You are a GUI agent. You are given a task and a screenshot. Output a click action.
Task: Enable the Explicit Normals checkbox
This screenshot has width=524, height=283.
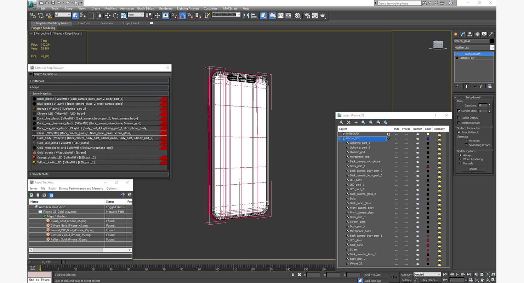(459, 123)
